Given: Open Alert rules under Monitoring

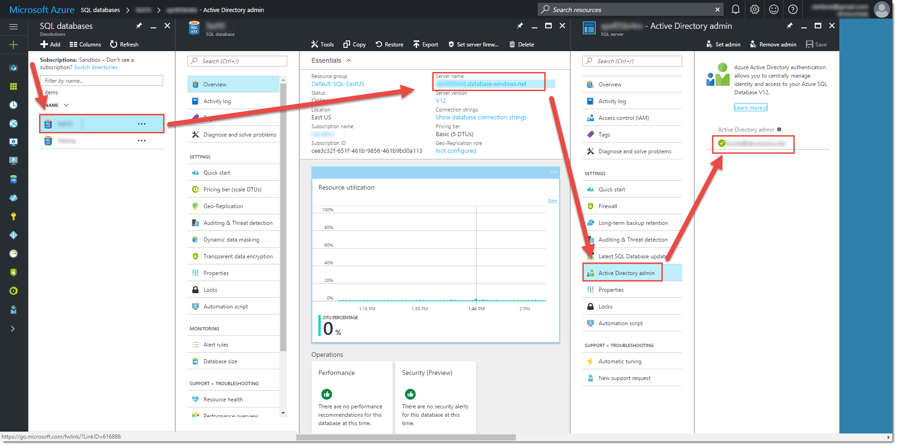Looking at the screenshot, I should [233, 345].
